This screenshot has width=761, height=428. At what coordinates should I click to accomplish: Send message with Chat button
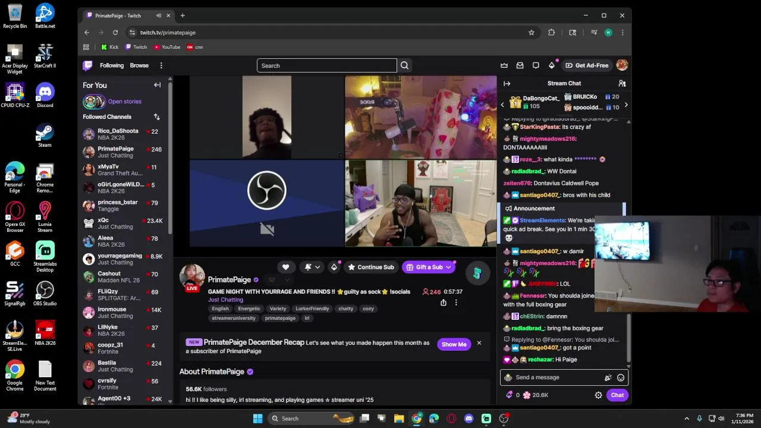click(x=617, y=395)
